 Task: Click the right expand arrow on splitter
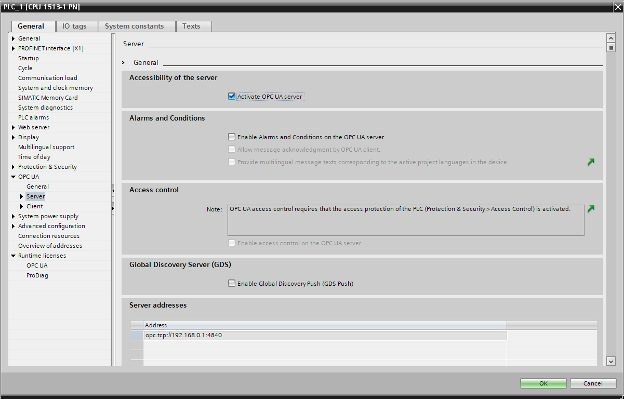[x=113, y=208]
